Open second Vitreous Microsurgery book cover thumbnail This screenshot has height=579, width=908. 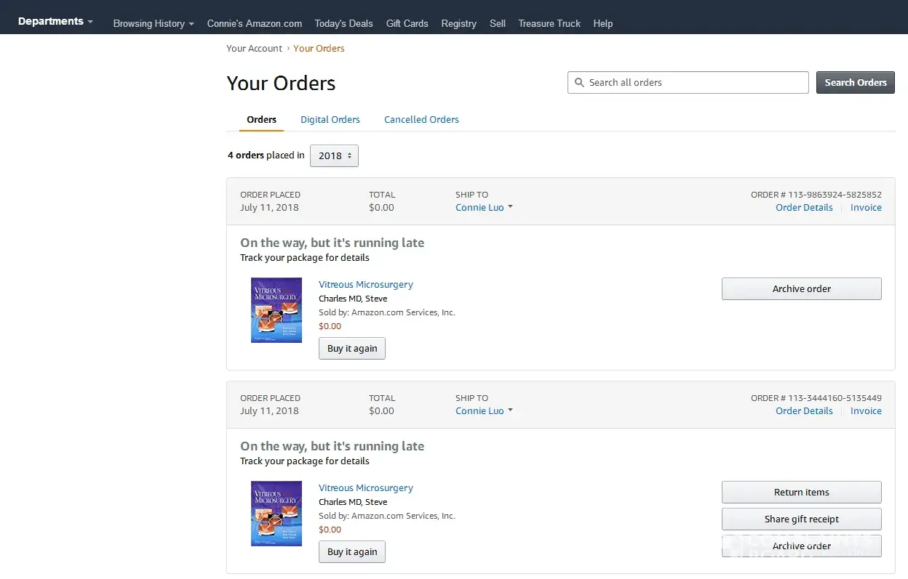coord(276,514)
